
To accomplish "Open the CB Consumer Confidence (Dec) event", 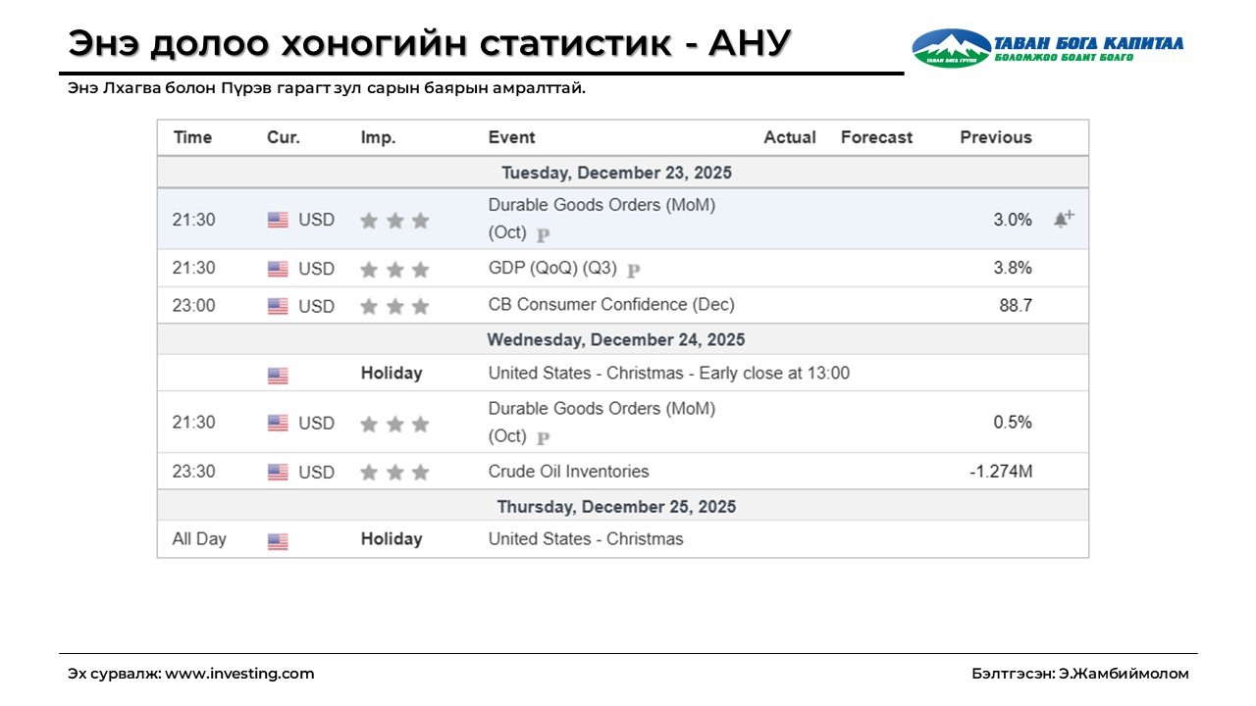I will pos(610,305).
